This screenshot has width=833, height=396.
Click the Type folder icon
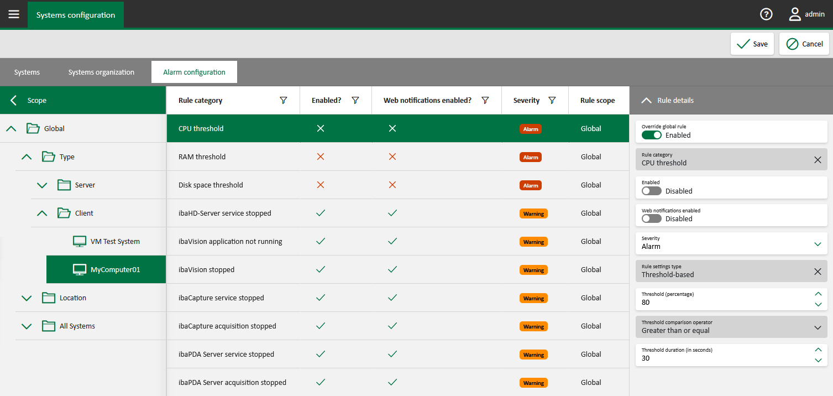(49, 157)
